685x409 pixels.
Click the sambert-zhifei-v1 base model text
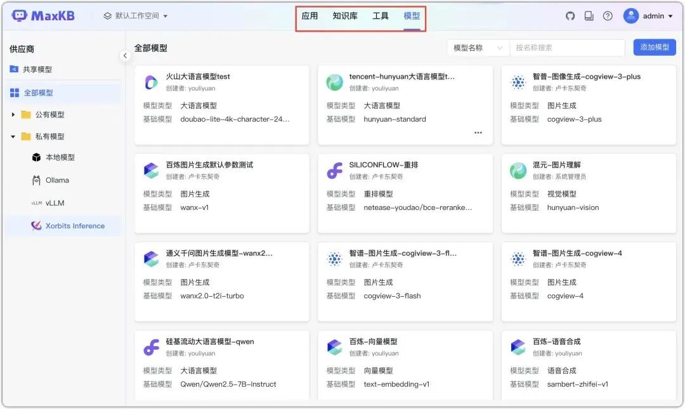click(x=577, y=384)
